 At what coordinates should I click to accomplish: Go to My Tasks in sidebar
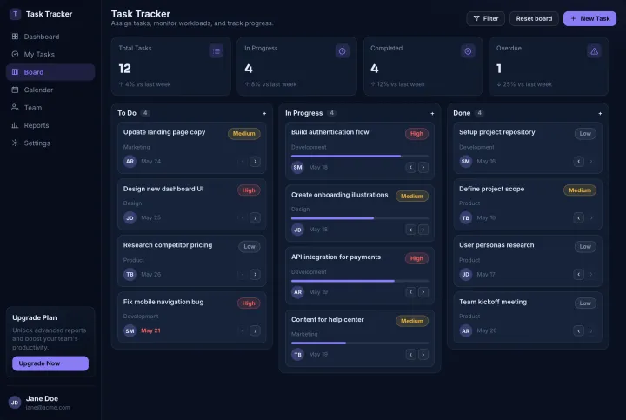[50, 54]
